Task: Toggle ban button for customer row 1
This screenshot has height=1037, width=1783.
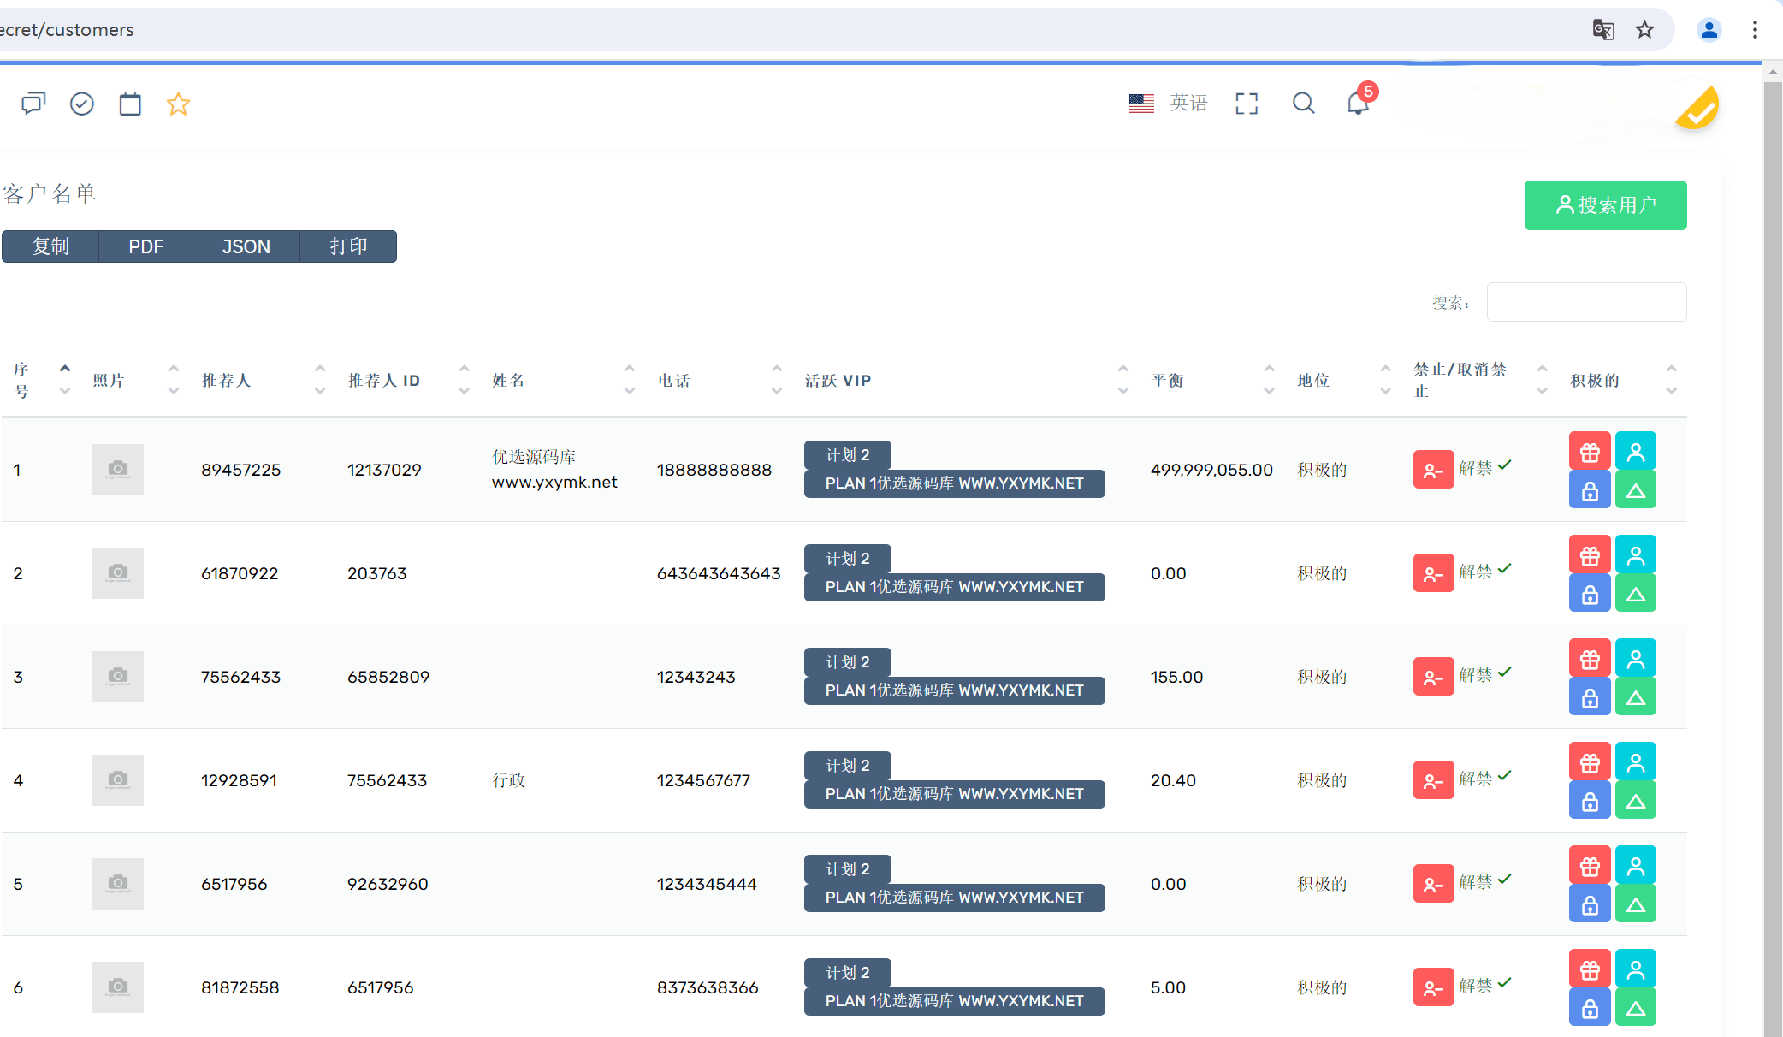Action: pos(1433,470)
